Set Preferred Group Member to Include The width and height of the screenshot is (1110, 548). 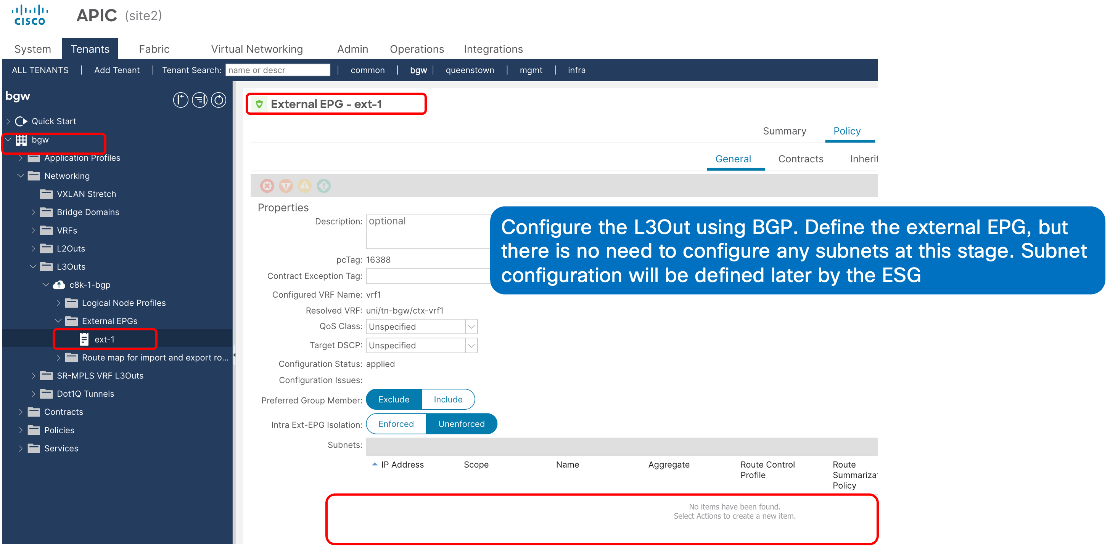(x=448, y=399)
